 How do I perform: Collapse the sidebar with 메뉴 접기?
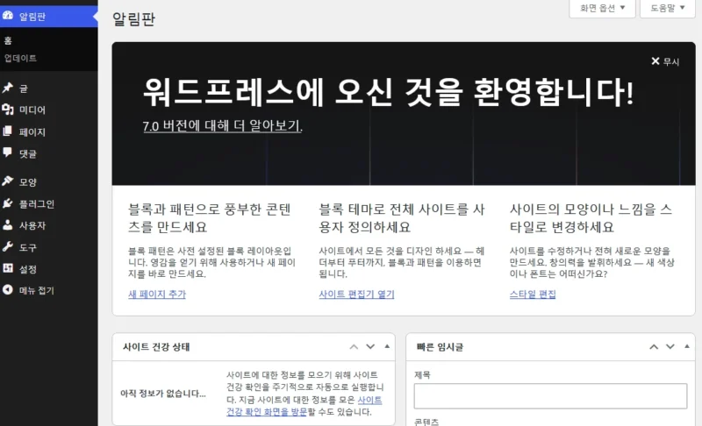point(49,290)
